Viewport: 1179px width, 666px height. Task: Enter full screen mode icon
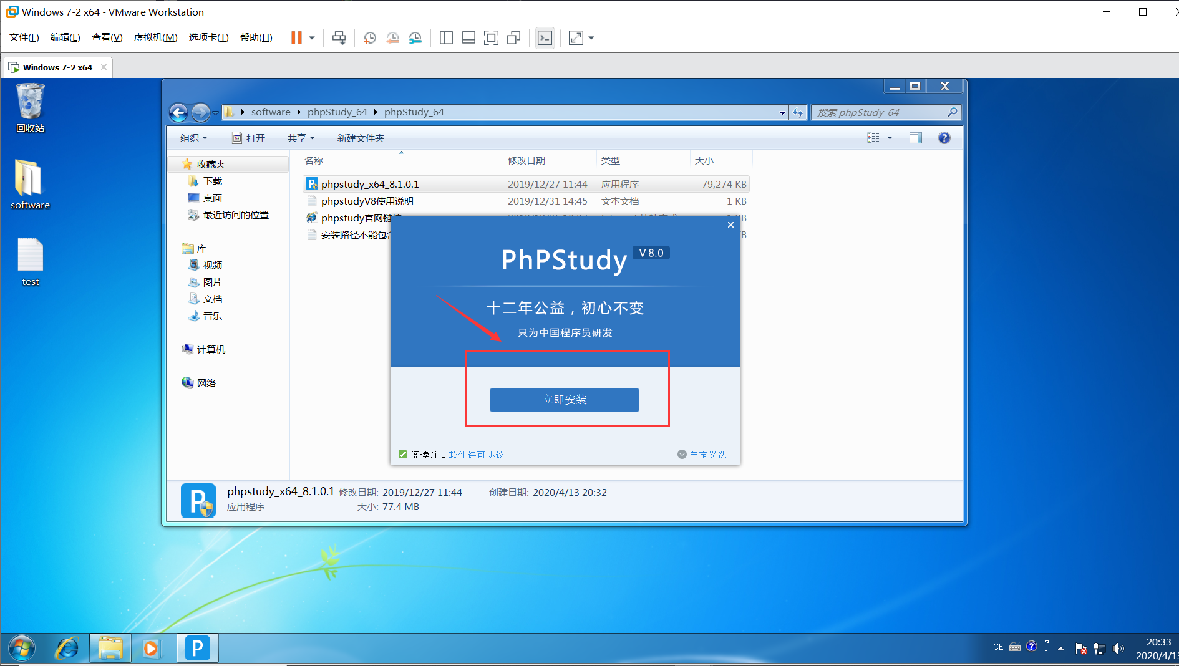coord(492,38)
